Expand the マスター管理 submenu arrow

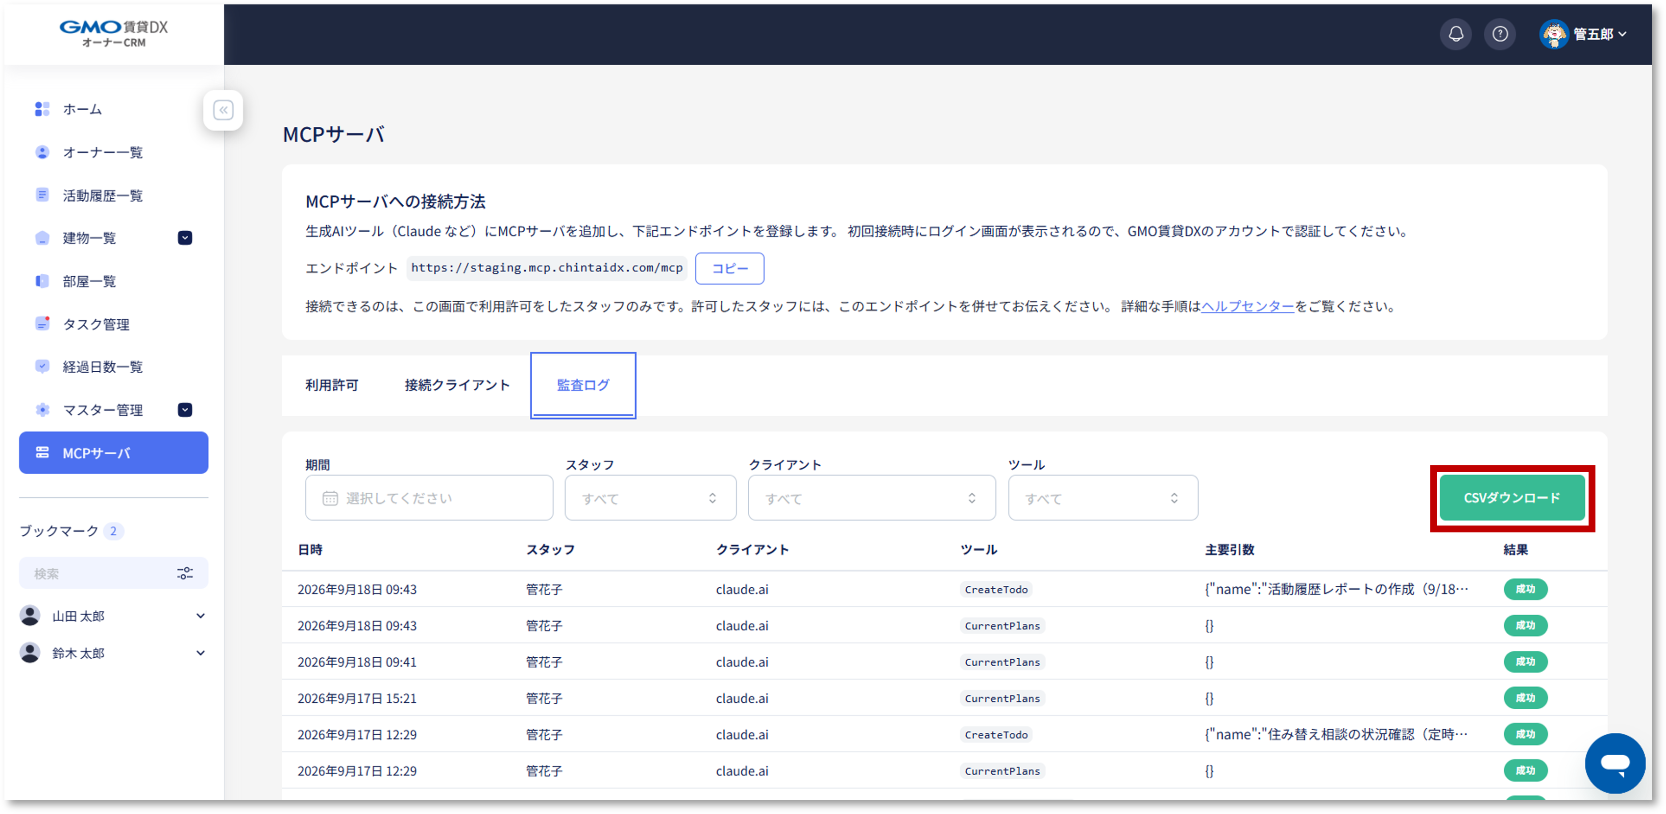(x=185, y=410)
